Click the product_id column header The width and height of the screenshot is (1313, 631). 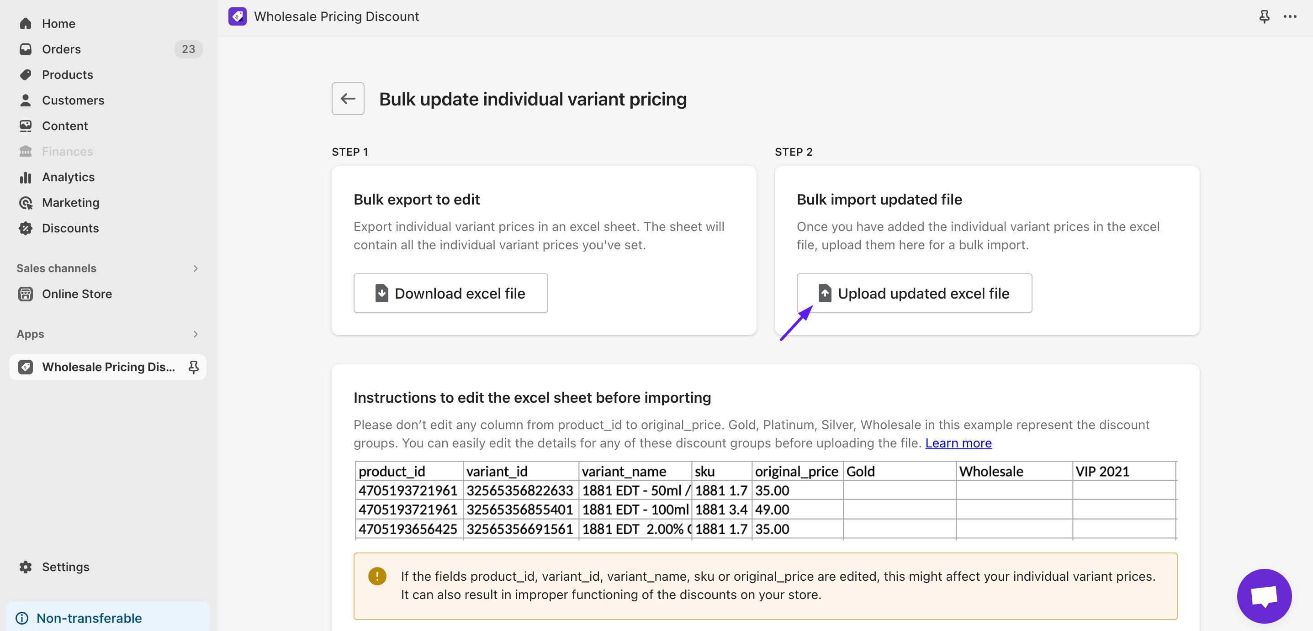pyautogui.click(x=409, y=471)
